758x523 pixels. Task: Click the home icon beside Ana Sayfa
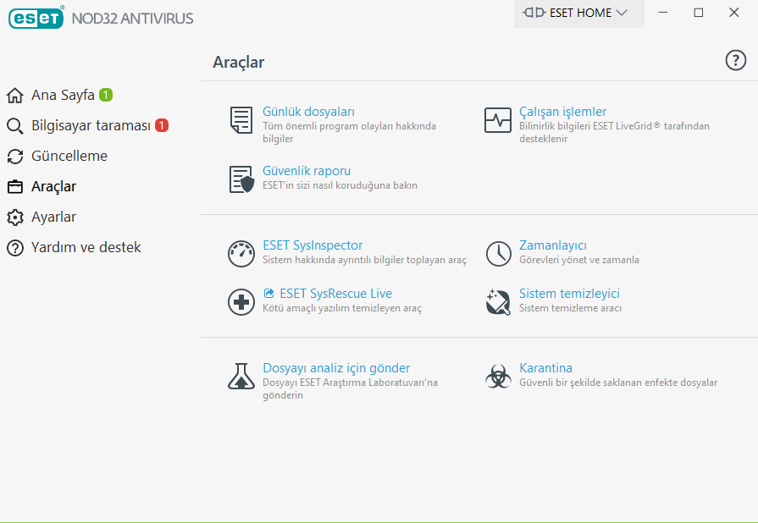[x=14, y=95]
